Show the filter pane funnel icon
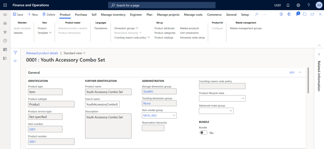Viewport: 324px width, 149px height. point(15,53)
